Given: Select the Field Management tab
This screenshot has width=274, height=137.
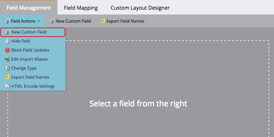Looking at the screenshot, I should click(x=29, y=8).
